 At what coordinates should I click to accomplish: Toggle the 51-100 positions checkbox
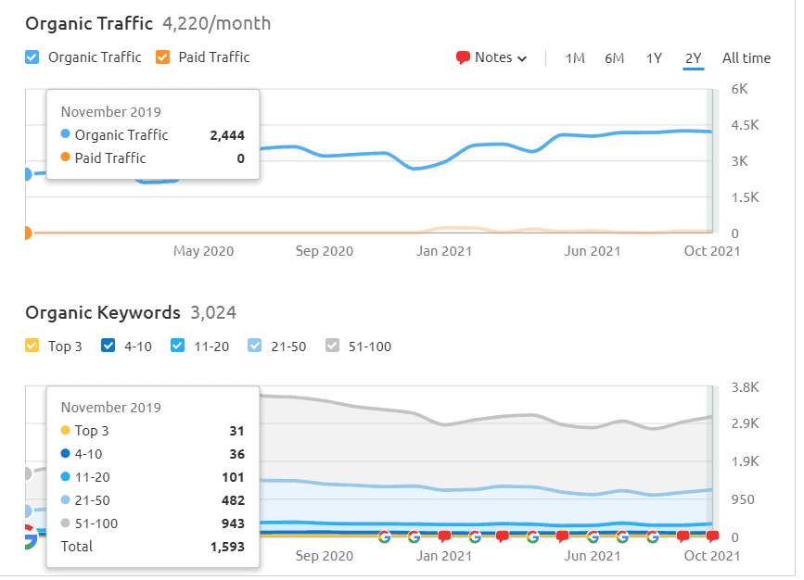(x=332, y=346)
